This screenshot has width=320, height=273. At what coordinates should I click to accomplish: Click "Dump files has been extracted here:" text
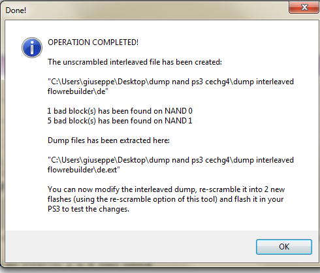click(108, 140)
